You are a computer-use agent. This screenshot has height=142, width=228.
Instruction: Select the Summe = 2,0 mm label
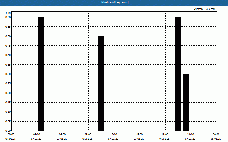coord(204,9)
